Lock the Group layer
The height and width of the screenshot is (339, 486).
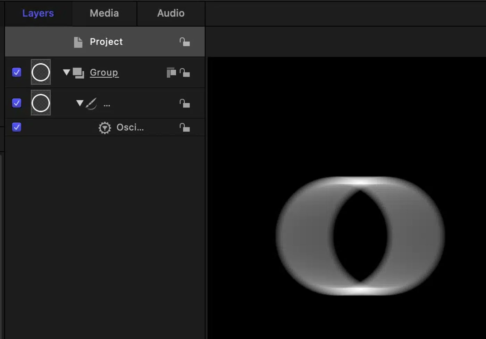(x=185, y=73)
